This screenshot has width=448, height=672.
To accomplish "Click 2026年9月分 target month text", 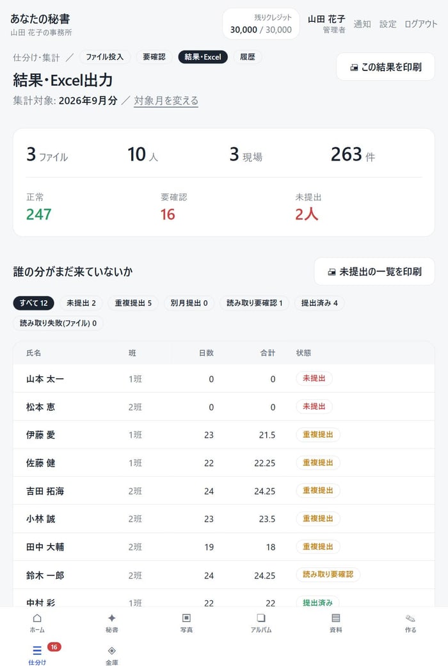I will coord(88,100).
